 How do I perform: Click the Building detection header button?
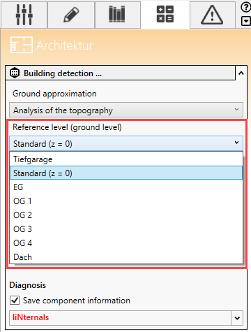[x=121, y=73]
